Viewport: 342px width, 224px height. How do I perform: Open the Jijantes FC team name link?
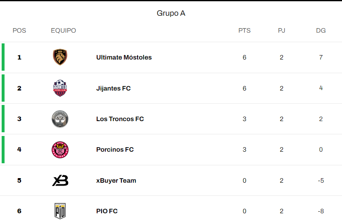(x=114, y=88)
